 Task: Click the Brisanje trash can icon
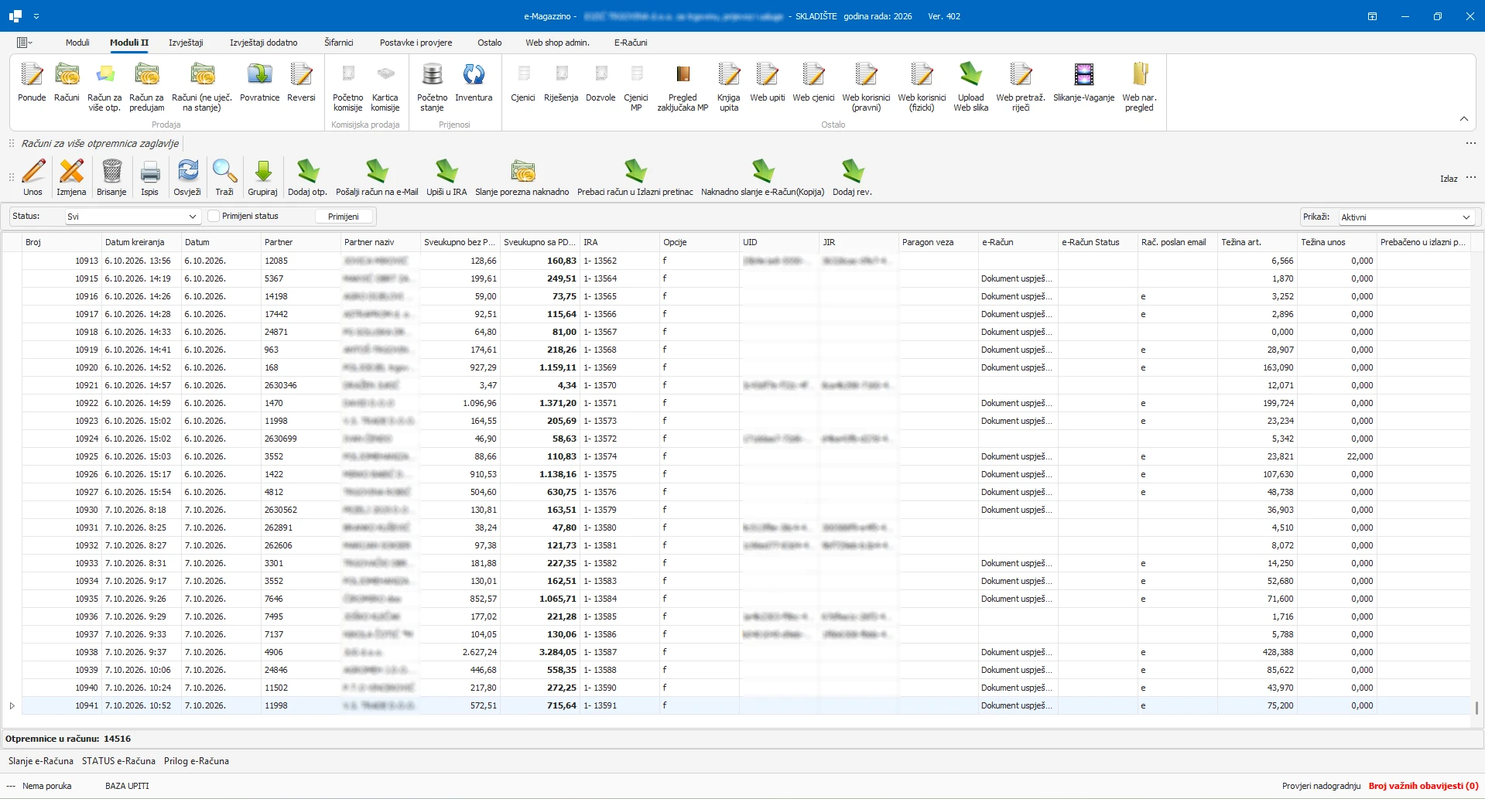pyautogui.click(x=111, y=171)
